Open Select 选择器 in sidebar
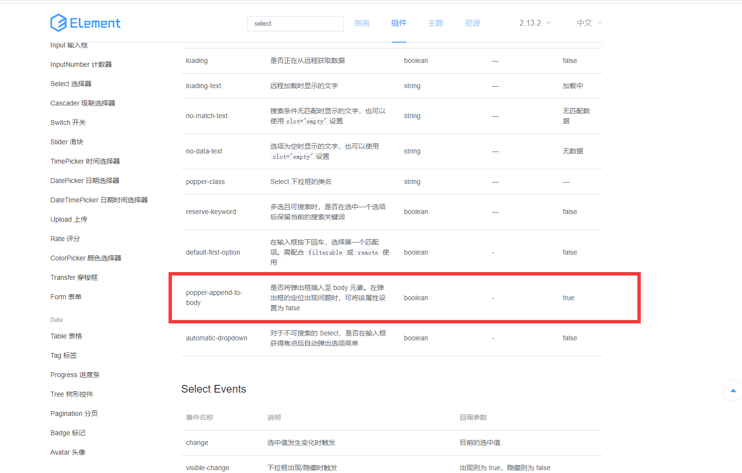The width and height of the screenshot is (742, 473). 71,84
